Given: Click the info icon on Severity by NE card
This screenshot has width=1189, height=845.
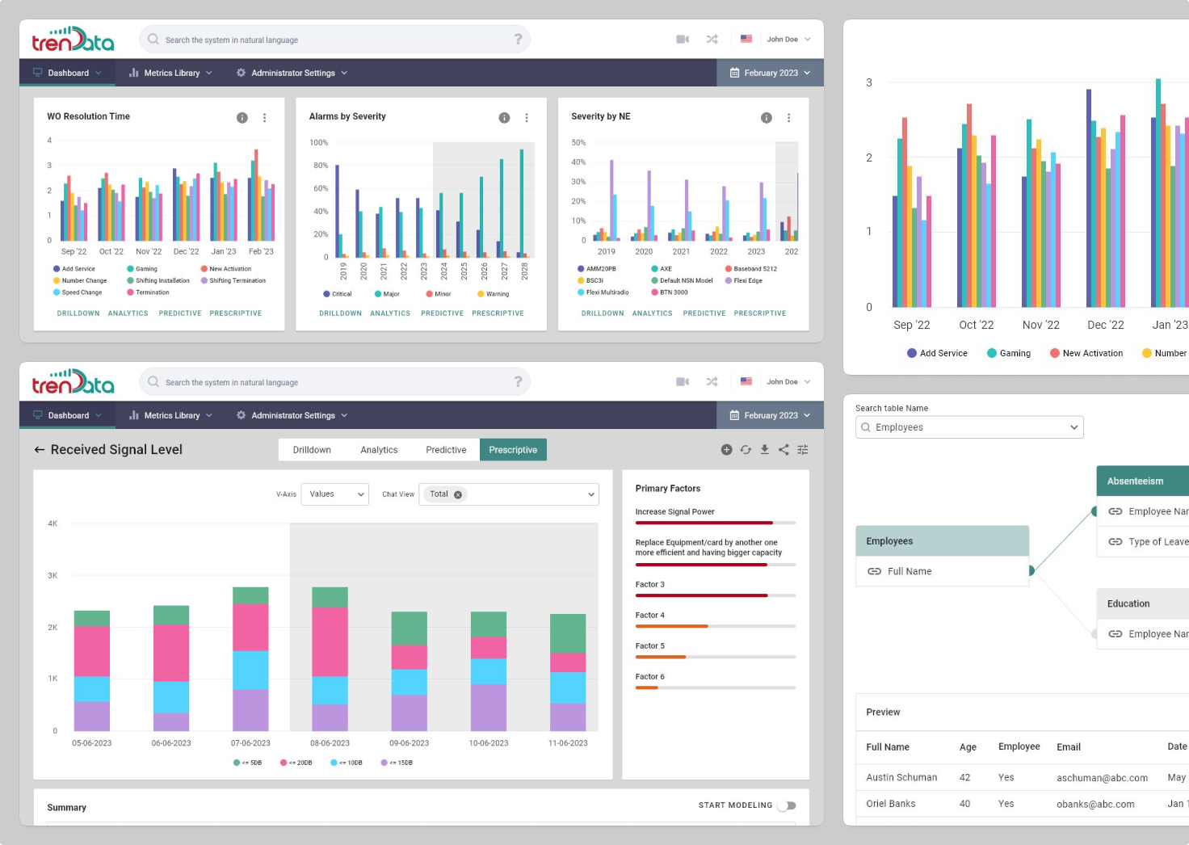Looking at the screenshot, I should 766,118.
